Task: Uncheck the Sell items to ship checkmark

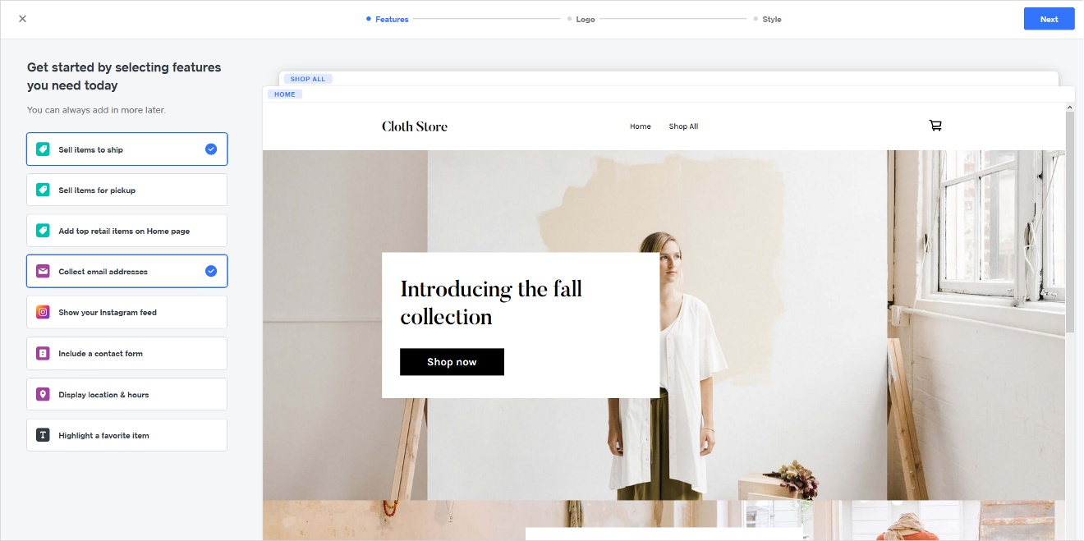Action: click(211, 149)
